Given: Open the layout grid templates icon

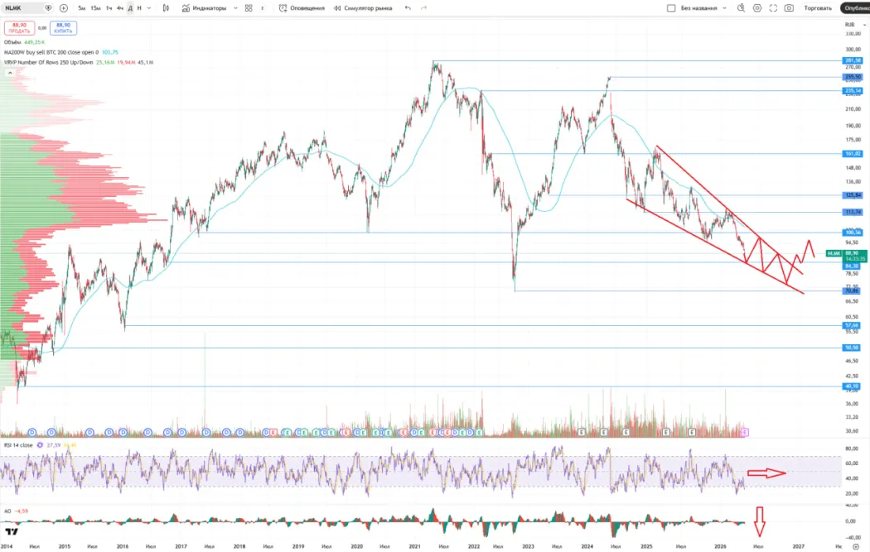Looking at the screenshot, I should 249,7.
